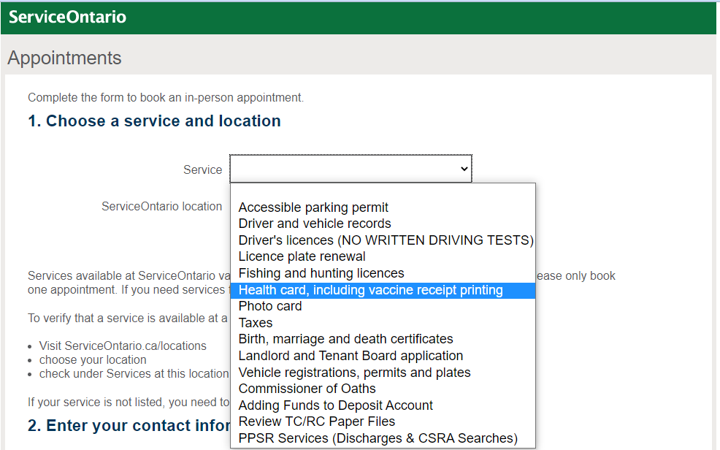
Task: Choose Fishing and hunting licences
Action: pos(383,273)
